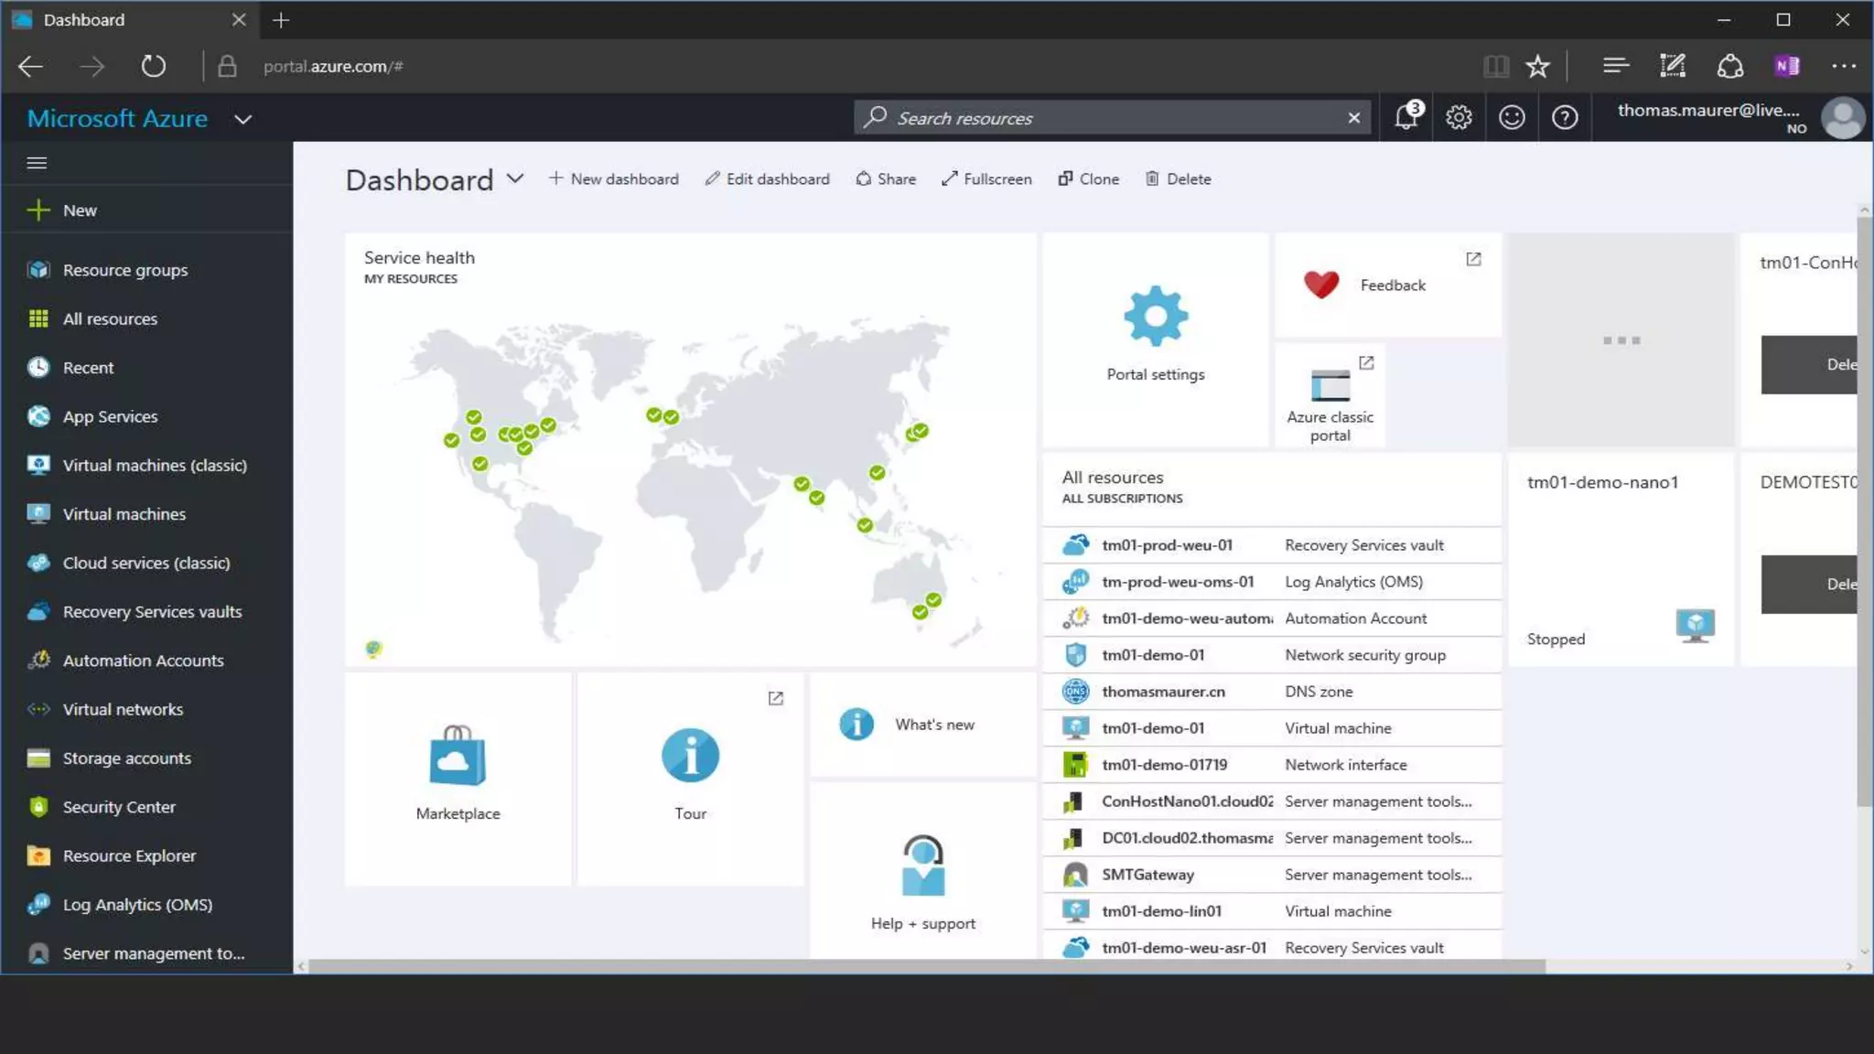The width and height of the screenshot is (1874, 1054).
Task: Click the Portal settings tile gear
Action: coord(1155,317)
